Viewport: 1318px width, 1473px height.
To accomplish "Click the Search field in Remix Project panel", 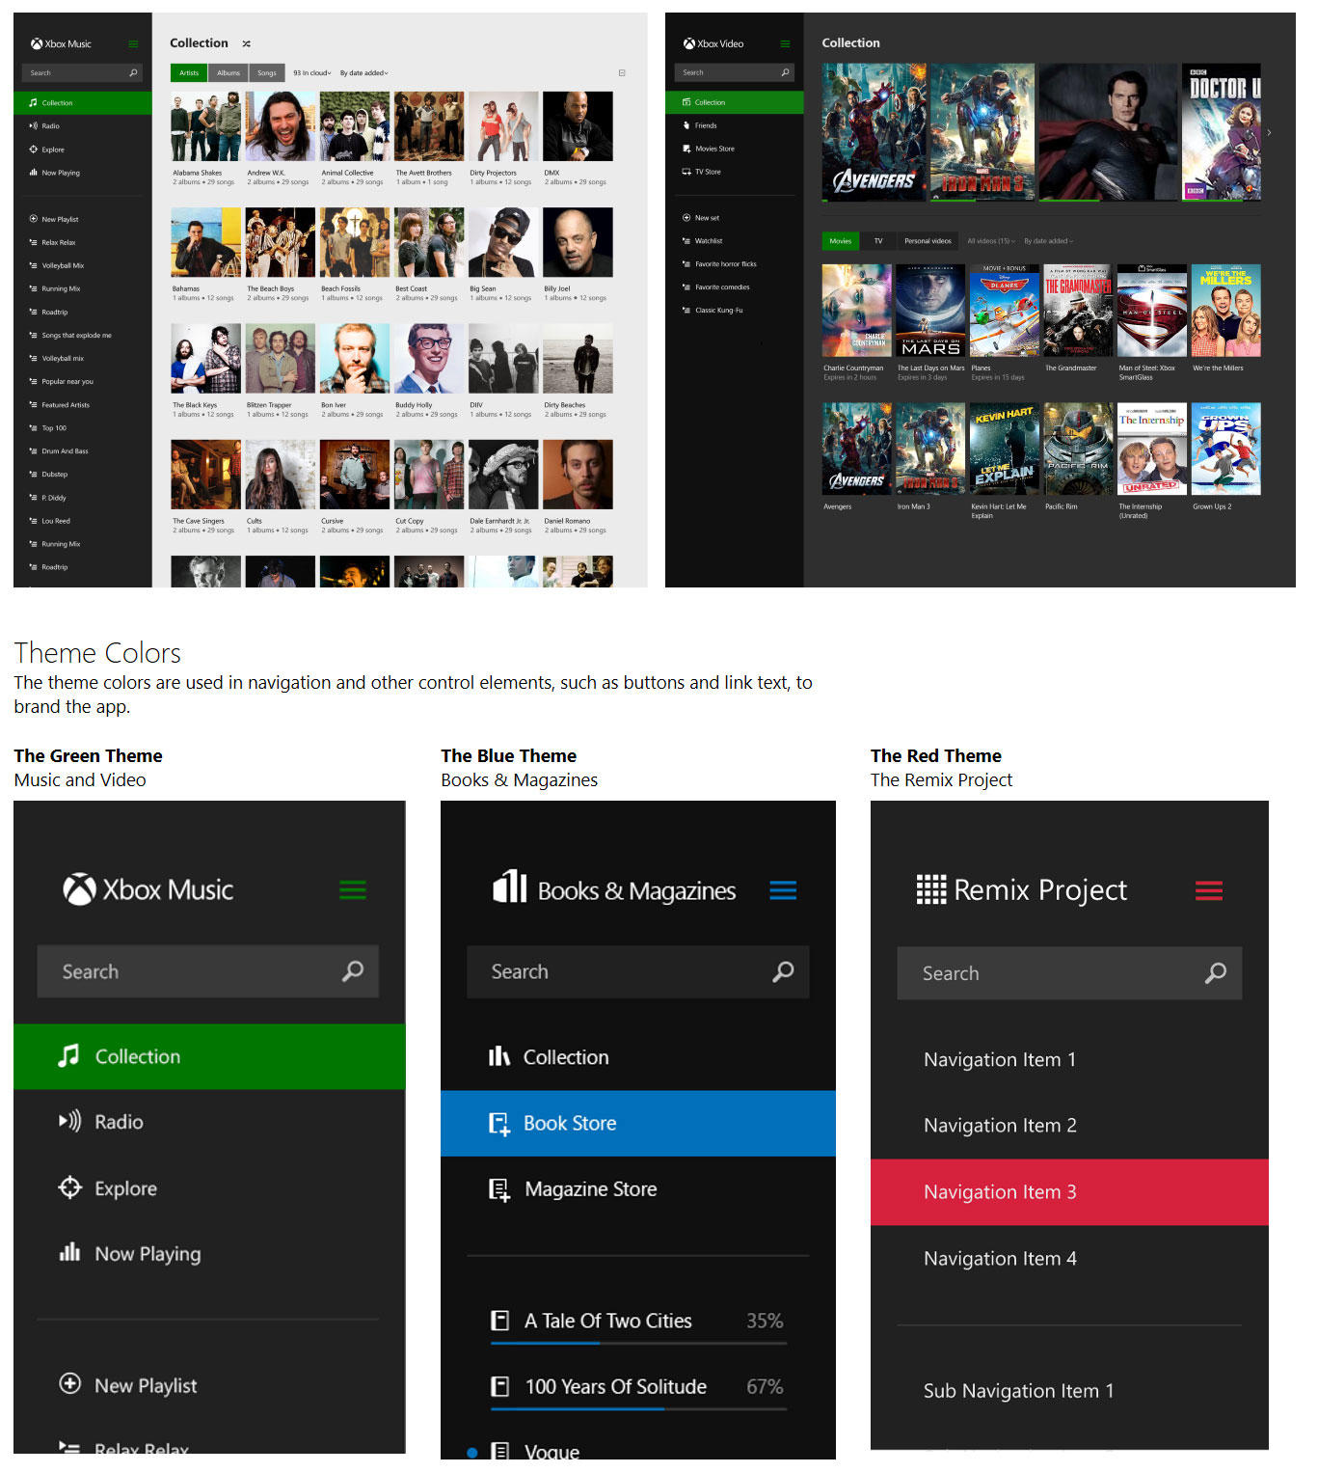I will point(1069,972).
